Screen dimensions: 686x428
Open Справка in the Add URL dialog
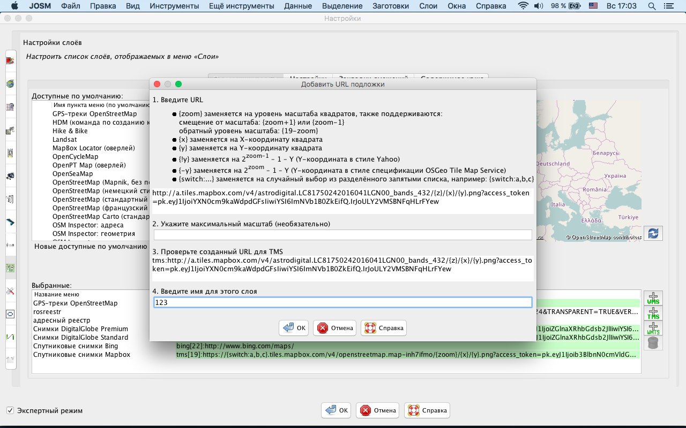[384, 328]
